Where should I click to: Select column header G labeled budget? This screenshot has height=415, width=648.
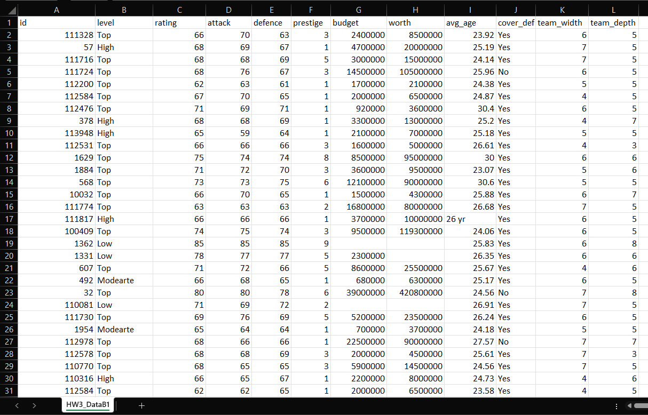(x=358, y=10)
